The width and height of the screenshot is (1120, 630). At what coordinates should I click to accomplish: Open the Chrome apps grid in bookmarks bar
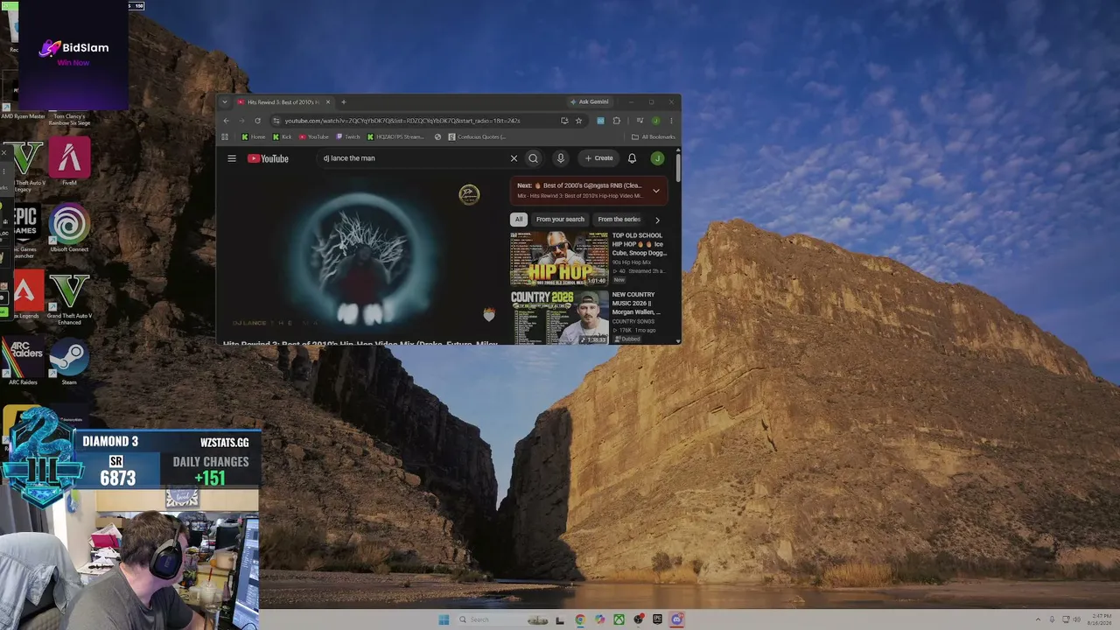pos(225,136)
